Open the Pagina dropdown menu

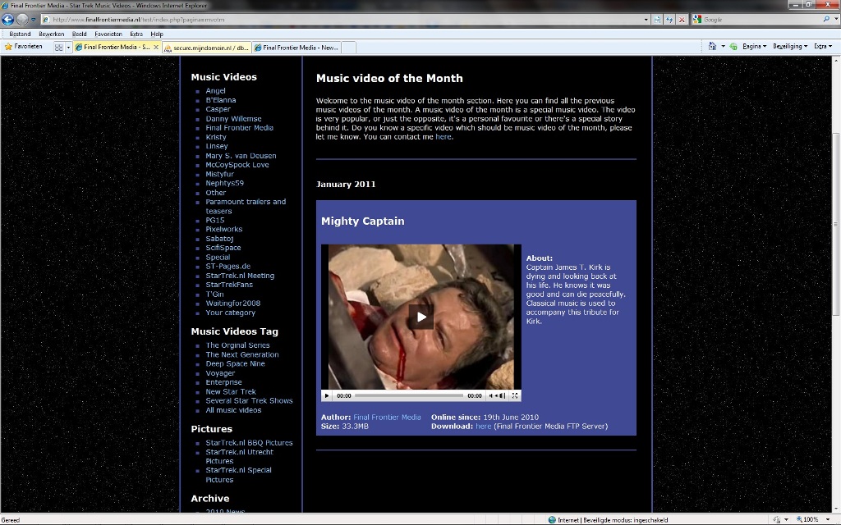point(754,47)
